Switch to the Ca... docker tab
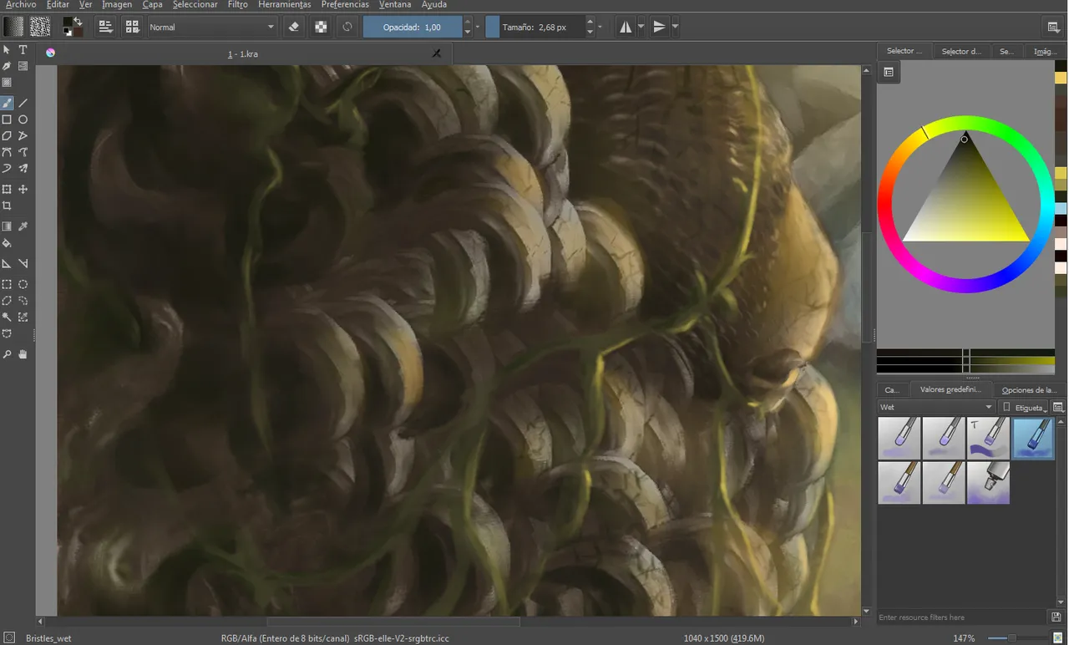The image size is (1069, 645). pyautogui.click(x=892, y=389)
